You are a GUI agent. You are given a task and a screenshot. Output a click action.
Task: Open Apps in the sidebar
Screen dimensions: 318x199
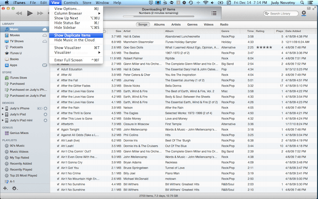[13, 65]
